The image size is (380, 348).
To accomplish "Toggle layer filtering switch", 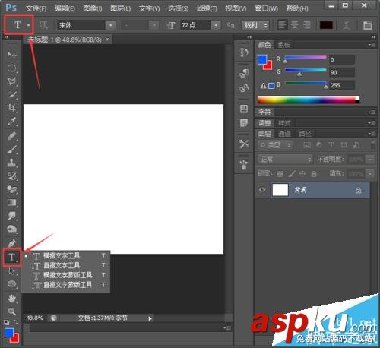I will (372, 144).
